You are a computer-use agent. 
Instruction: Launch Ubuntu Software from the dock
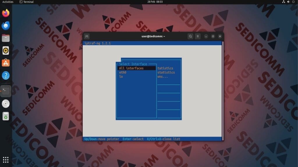5,63
